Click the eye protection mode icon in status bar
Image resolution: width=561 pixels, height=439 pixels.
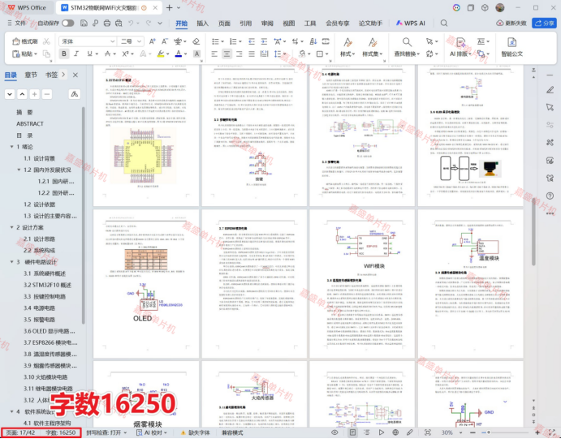click(x=334, y=433)
